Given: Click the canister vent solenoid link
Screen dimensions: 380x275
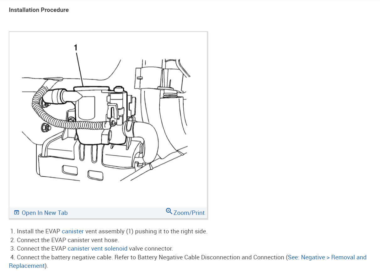Looking at the screenshot, I should click(x=97, y=248).
